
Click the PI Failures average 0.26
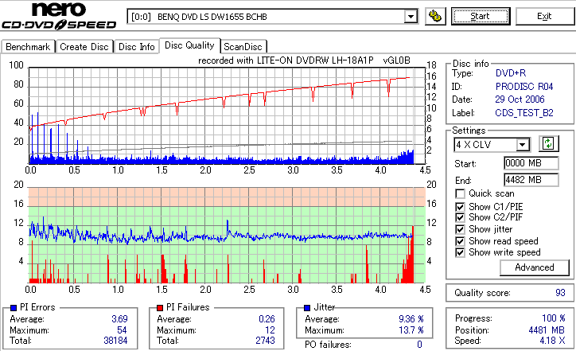(x=267, y=319)
